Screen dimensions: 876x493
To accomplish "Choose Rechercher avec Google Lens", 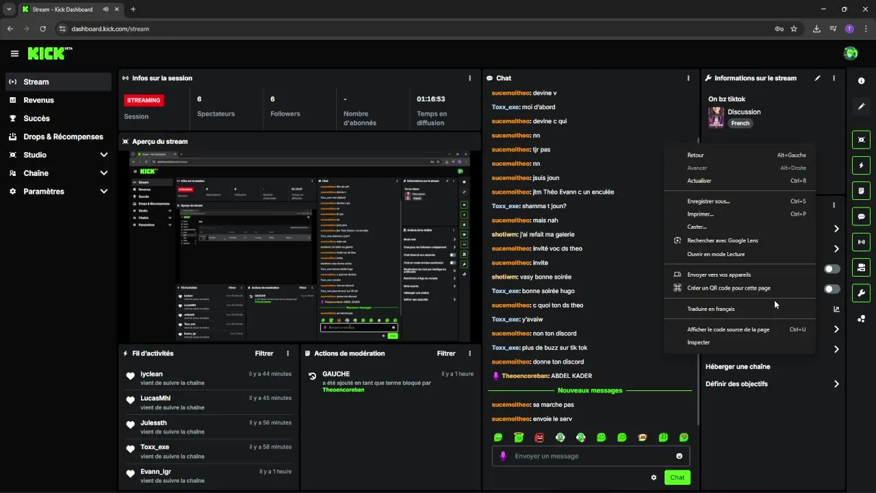I will point(739,240).
